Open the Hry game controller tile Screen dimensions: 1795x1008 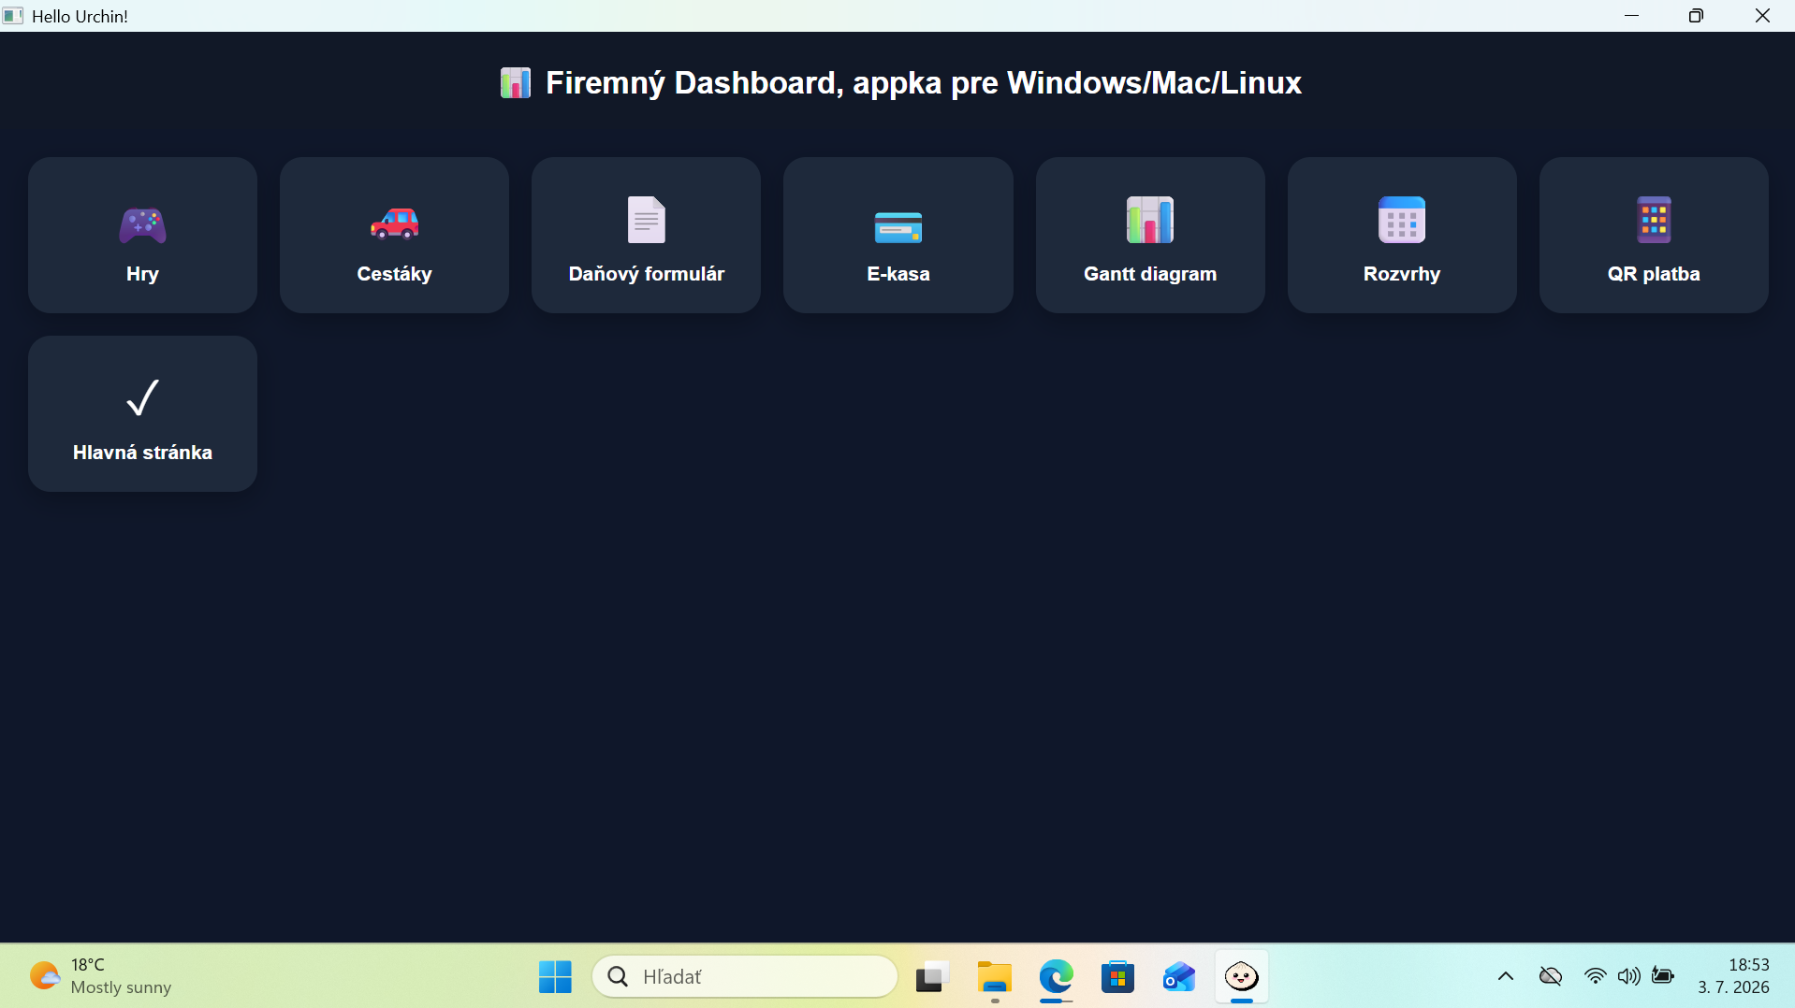pyautogui.click(x=142, y=235)
